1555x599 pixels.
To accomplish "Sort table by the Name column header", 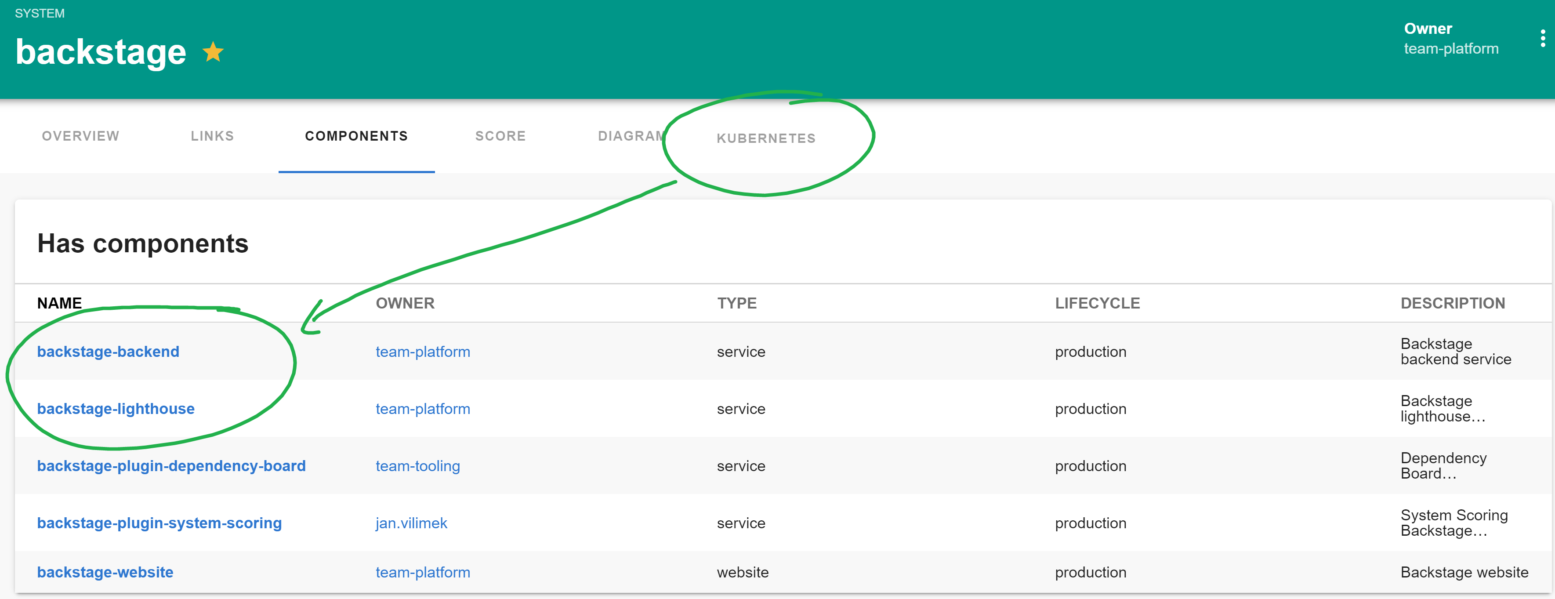I will point(59,303).
